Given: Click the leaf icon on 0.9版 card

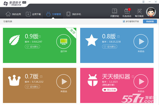Looking at the screenshot, I should [14, 40].
